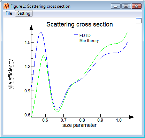The width and height of the screenshot is (145, 138).
Task: Select the Mie theory legend label
Action: (89, 41)
